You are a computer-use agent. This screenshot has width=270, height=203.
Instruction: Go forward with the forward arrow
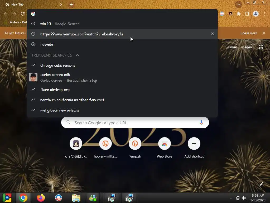(x=14, y=14)
